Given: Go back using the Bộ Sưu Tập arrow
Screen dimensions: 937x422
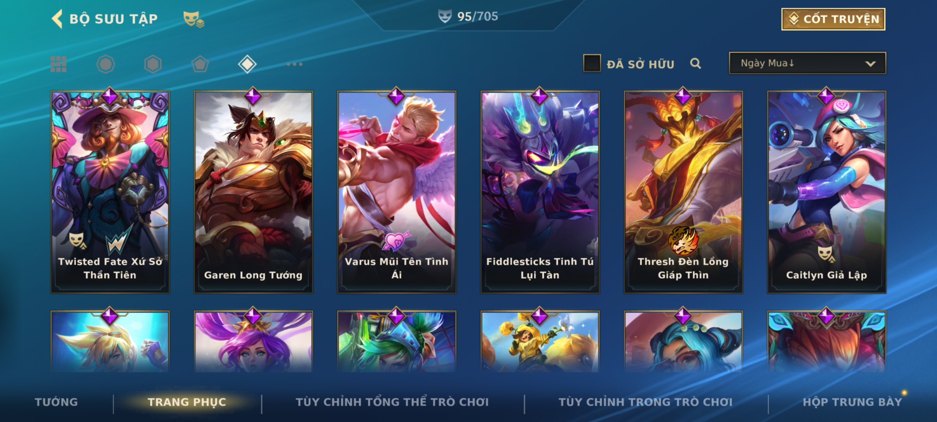Looking at the screenshot, I should pyautogui.click(x=57, y=19).
